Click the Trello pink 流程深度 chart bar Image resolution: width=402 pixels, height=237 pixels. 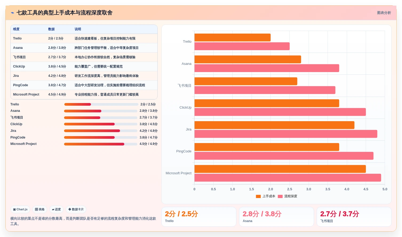tap(242, 46)
